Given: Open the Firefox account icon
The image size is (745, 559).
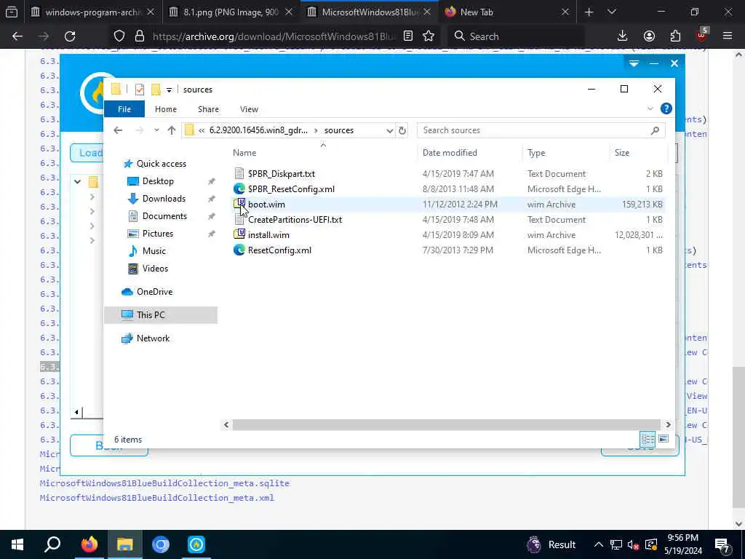Looking at the screenshot, I should (649, 36).
